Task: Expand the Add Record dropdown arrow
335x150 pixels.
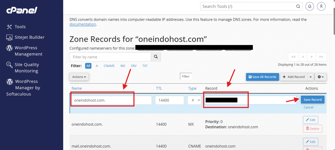Action: [310, 77]
